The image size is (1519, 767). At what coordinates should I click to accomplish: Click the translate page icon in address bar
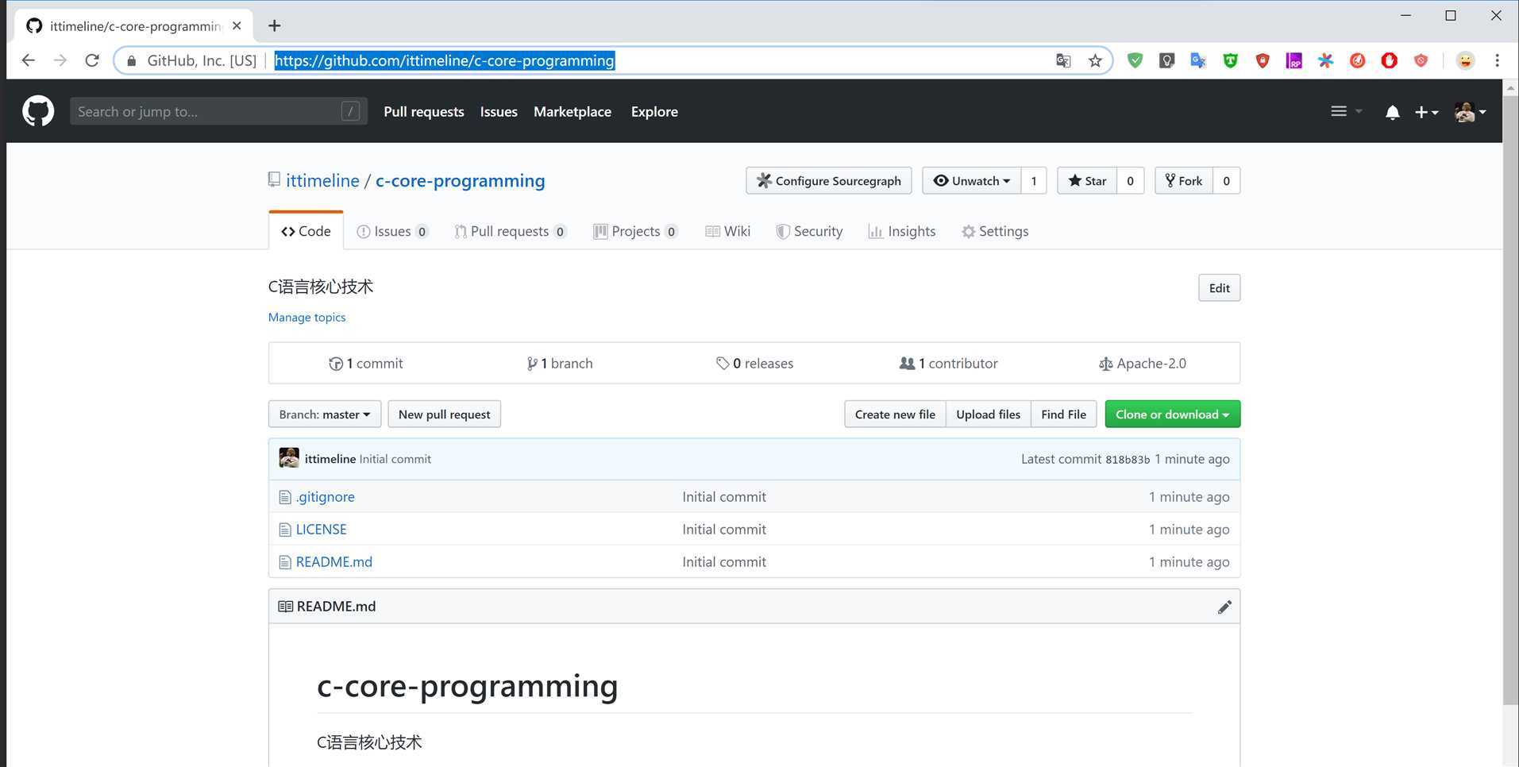pyautogui.click(x=1063, y=60)
